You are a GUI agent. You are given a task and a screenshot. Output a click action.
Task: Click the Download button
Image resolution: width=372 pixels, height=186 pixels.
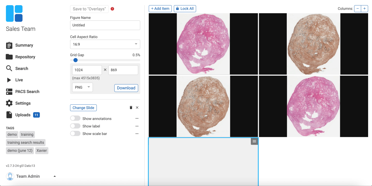126,88
